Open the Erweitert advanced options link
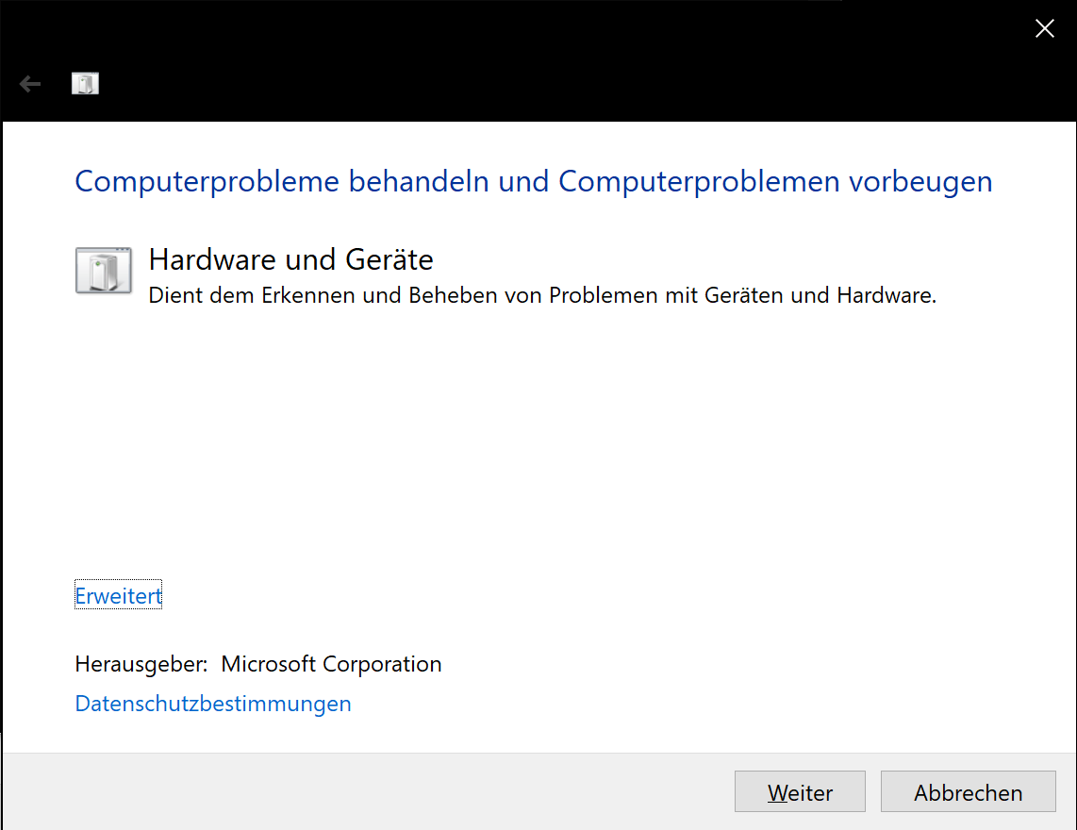This screenshot has width=1077, height=830. click(x=118, y=595)
